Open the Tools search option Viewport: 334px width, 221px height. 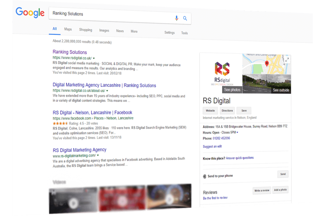(185, 33)
